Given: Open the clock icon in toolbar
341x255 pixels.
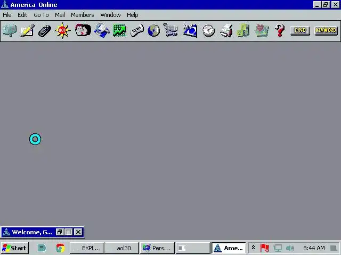Looking at the screenshot, I should (x=208, y=31).
